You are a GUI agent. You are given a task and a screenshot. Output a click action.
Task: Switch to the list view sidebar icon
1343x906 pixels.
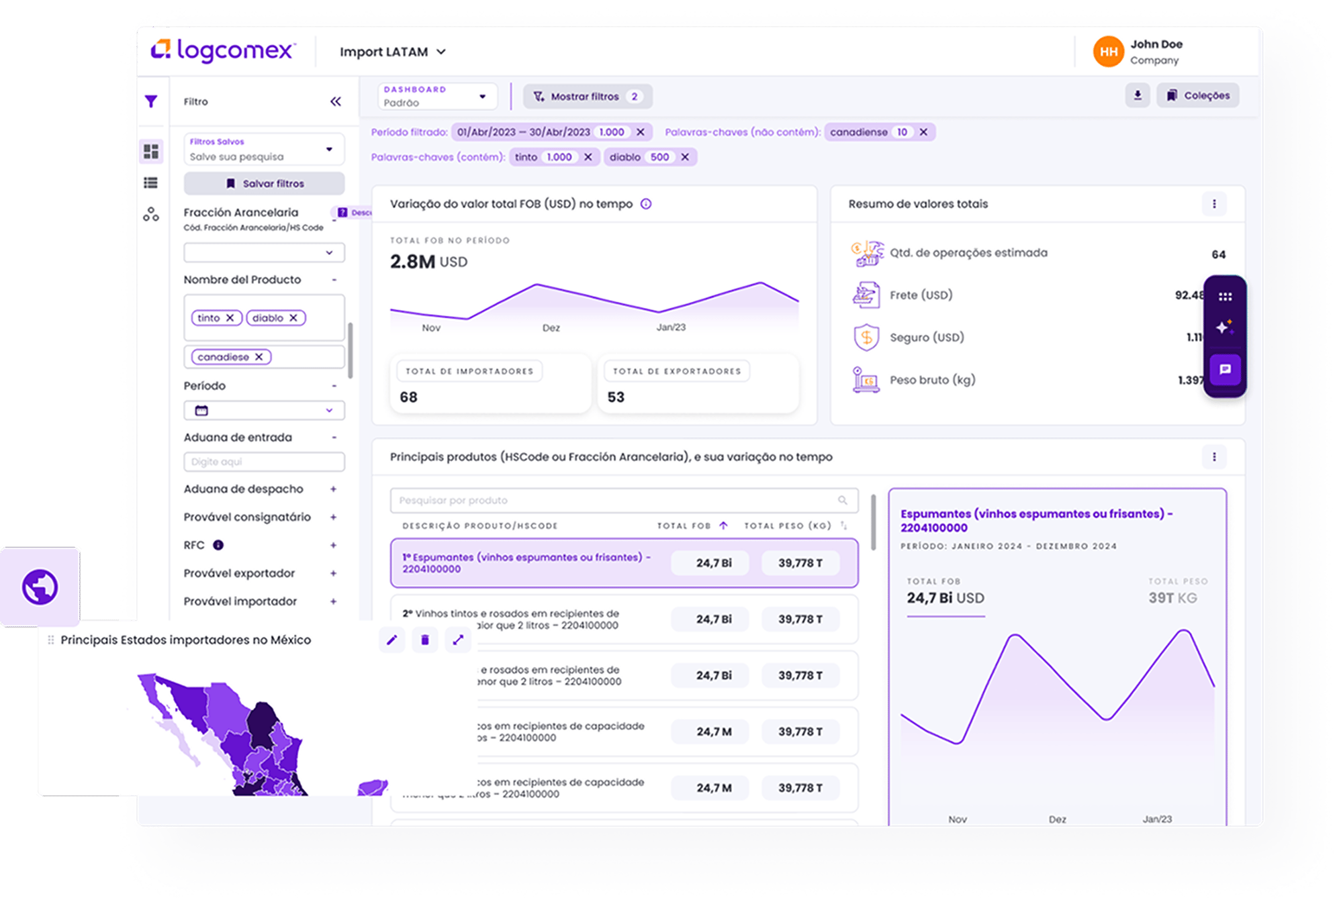[x=151, y=183]
